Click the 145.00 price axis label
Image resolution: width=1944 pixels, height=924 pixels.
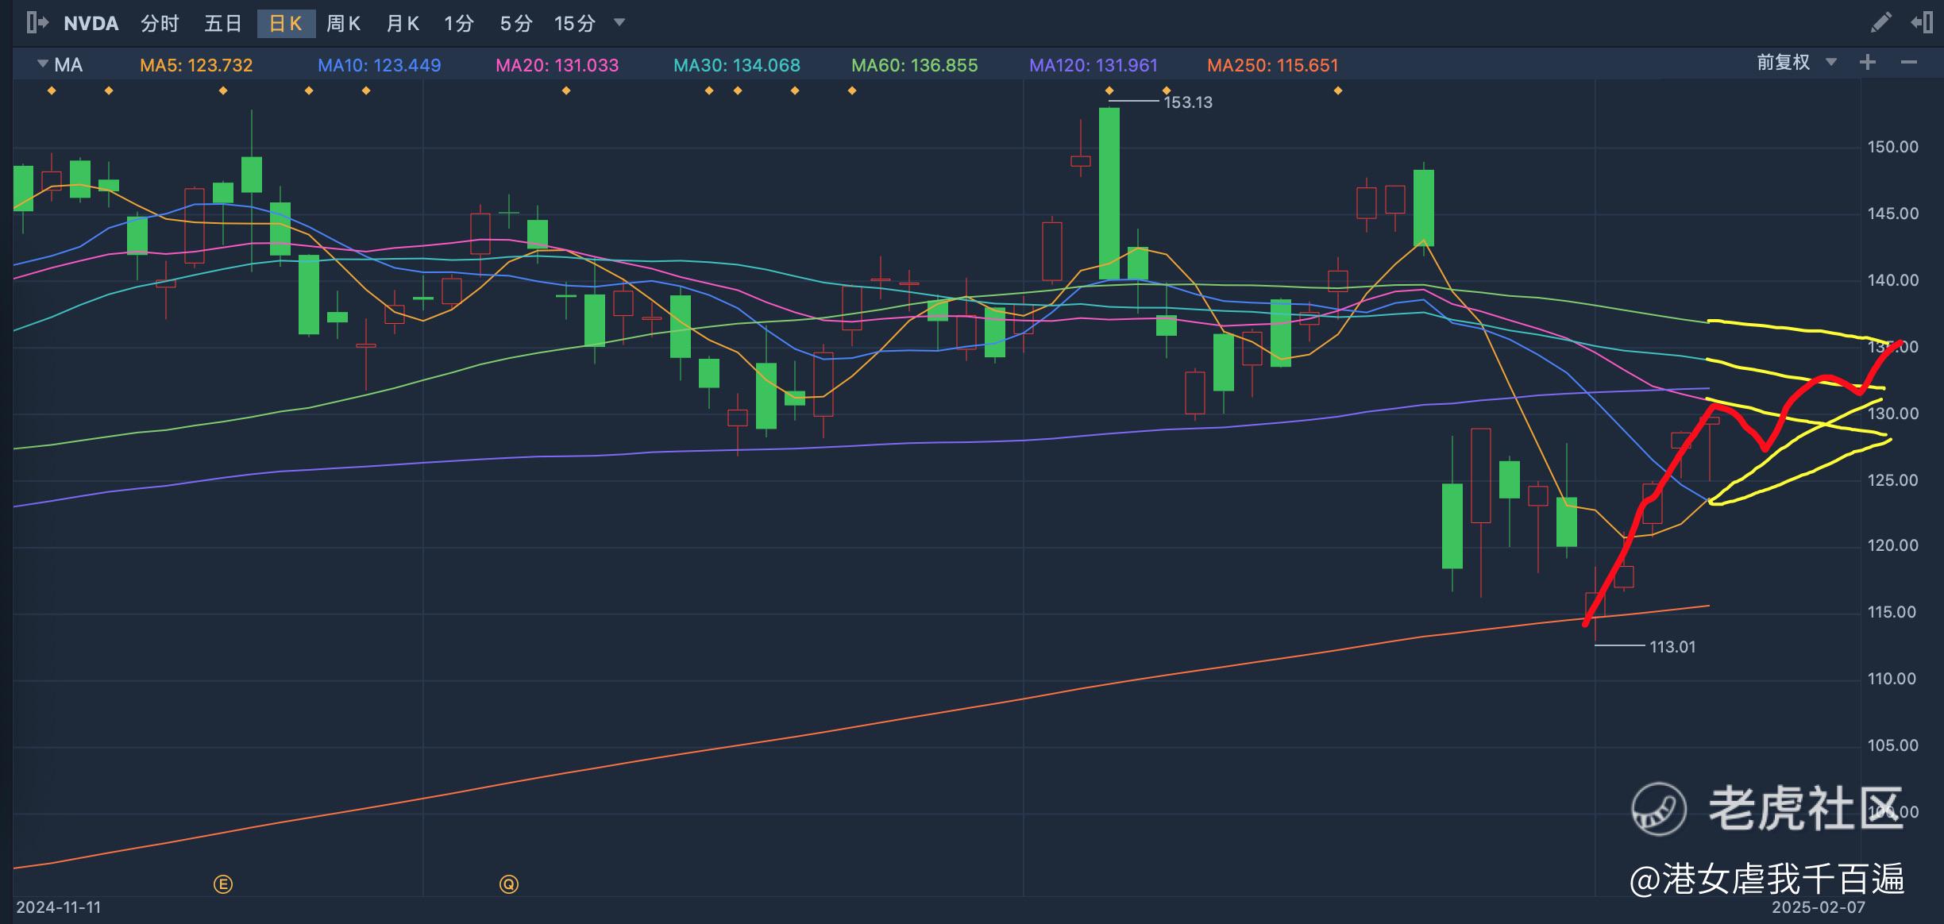point(1893,214)
